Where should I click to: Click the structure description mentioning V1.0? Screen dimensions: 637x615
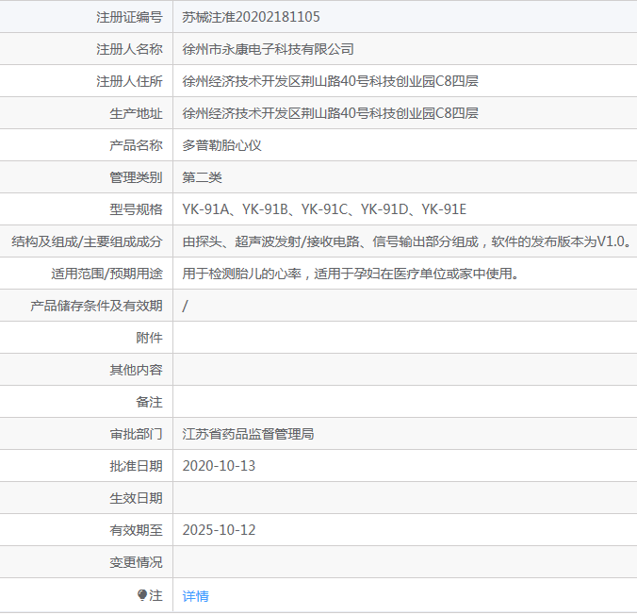(x=407, y=241)
